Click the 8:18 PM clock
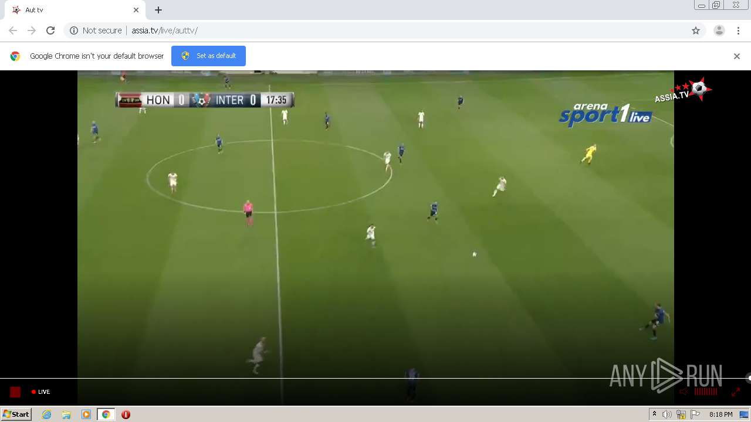The width and height of the screenshot is (751, 422). pos(720,414)
